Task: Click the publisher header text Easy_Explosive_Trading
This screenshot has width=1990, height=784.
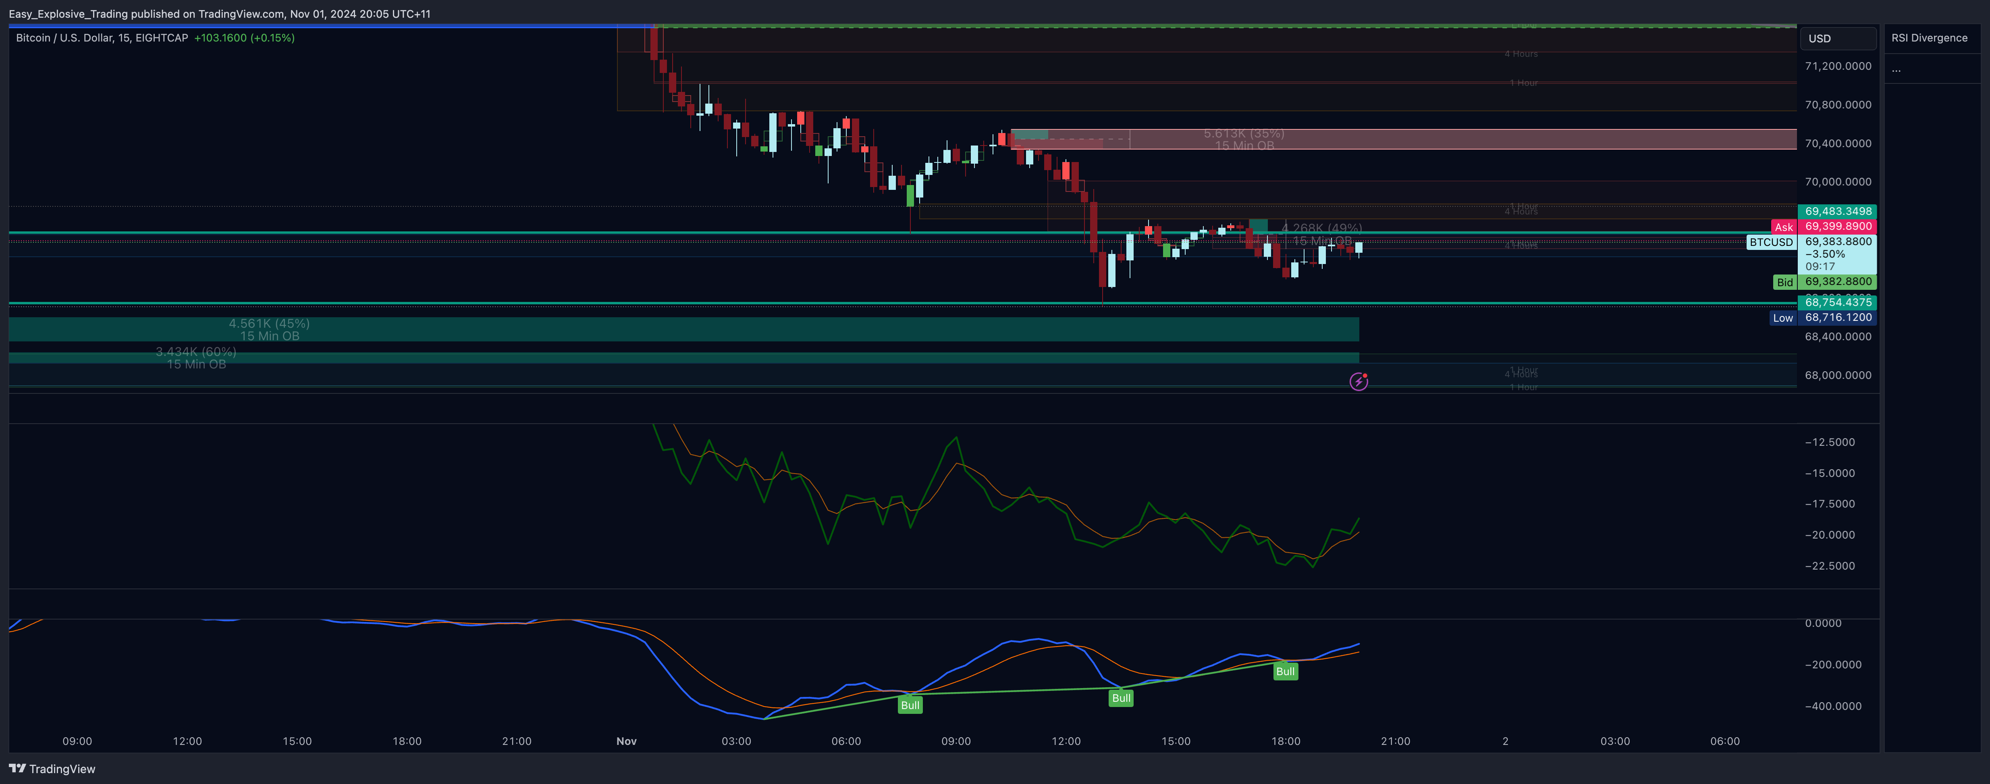Action: tap(68, 14)
